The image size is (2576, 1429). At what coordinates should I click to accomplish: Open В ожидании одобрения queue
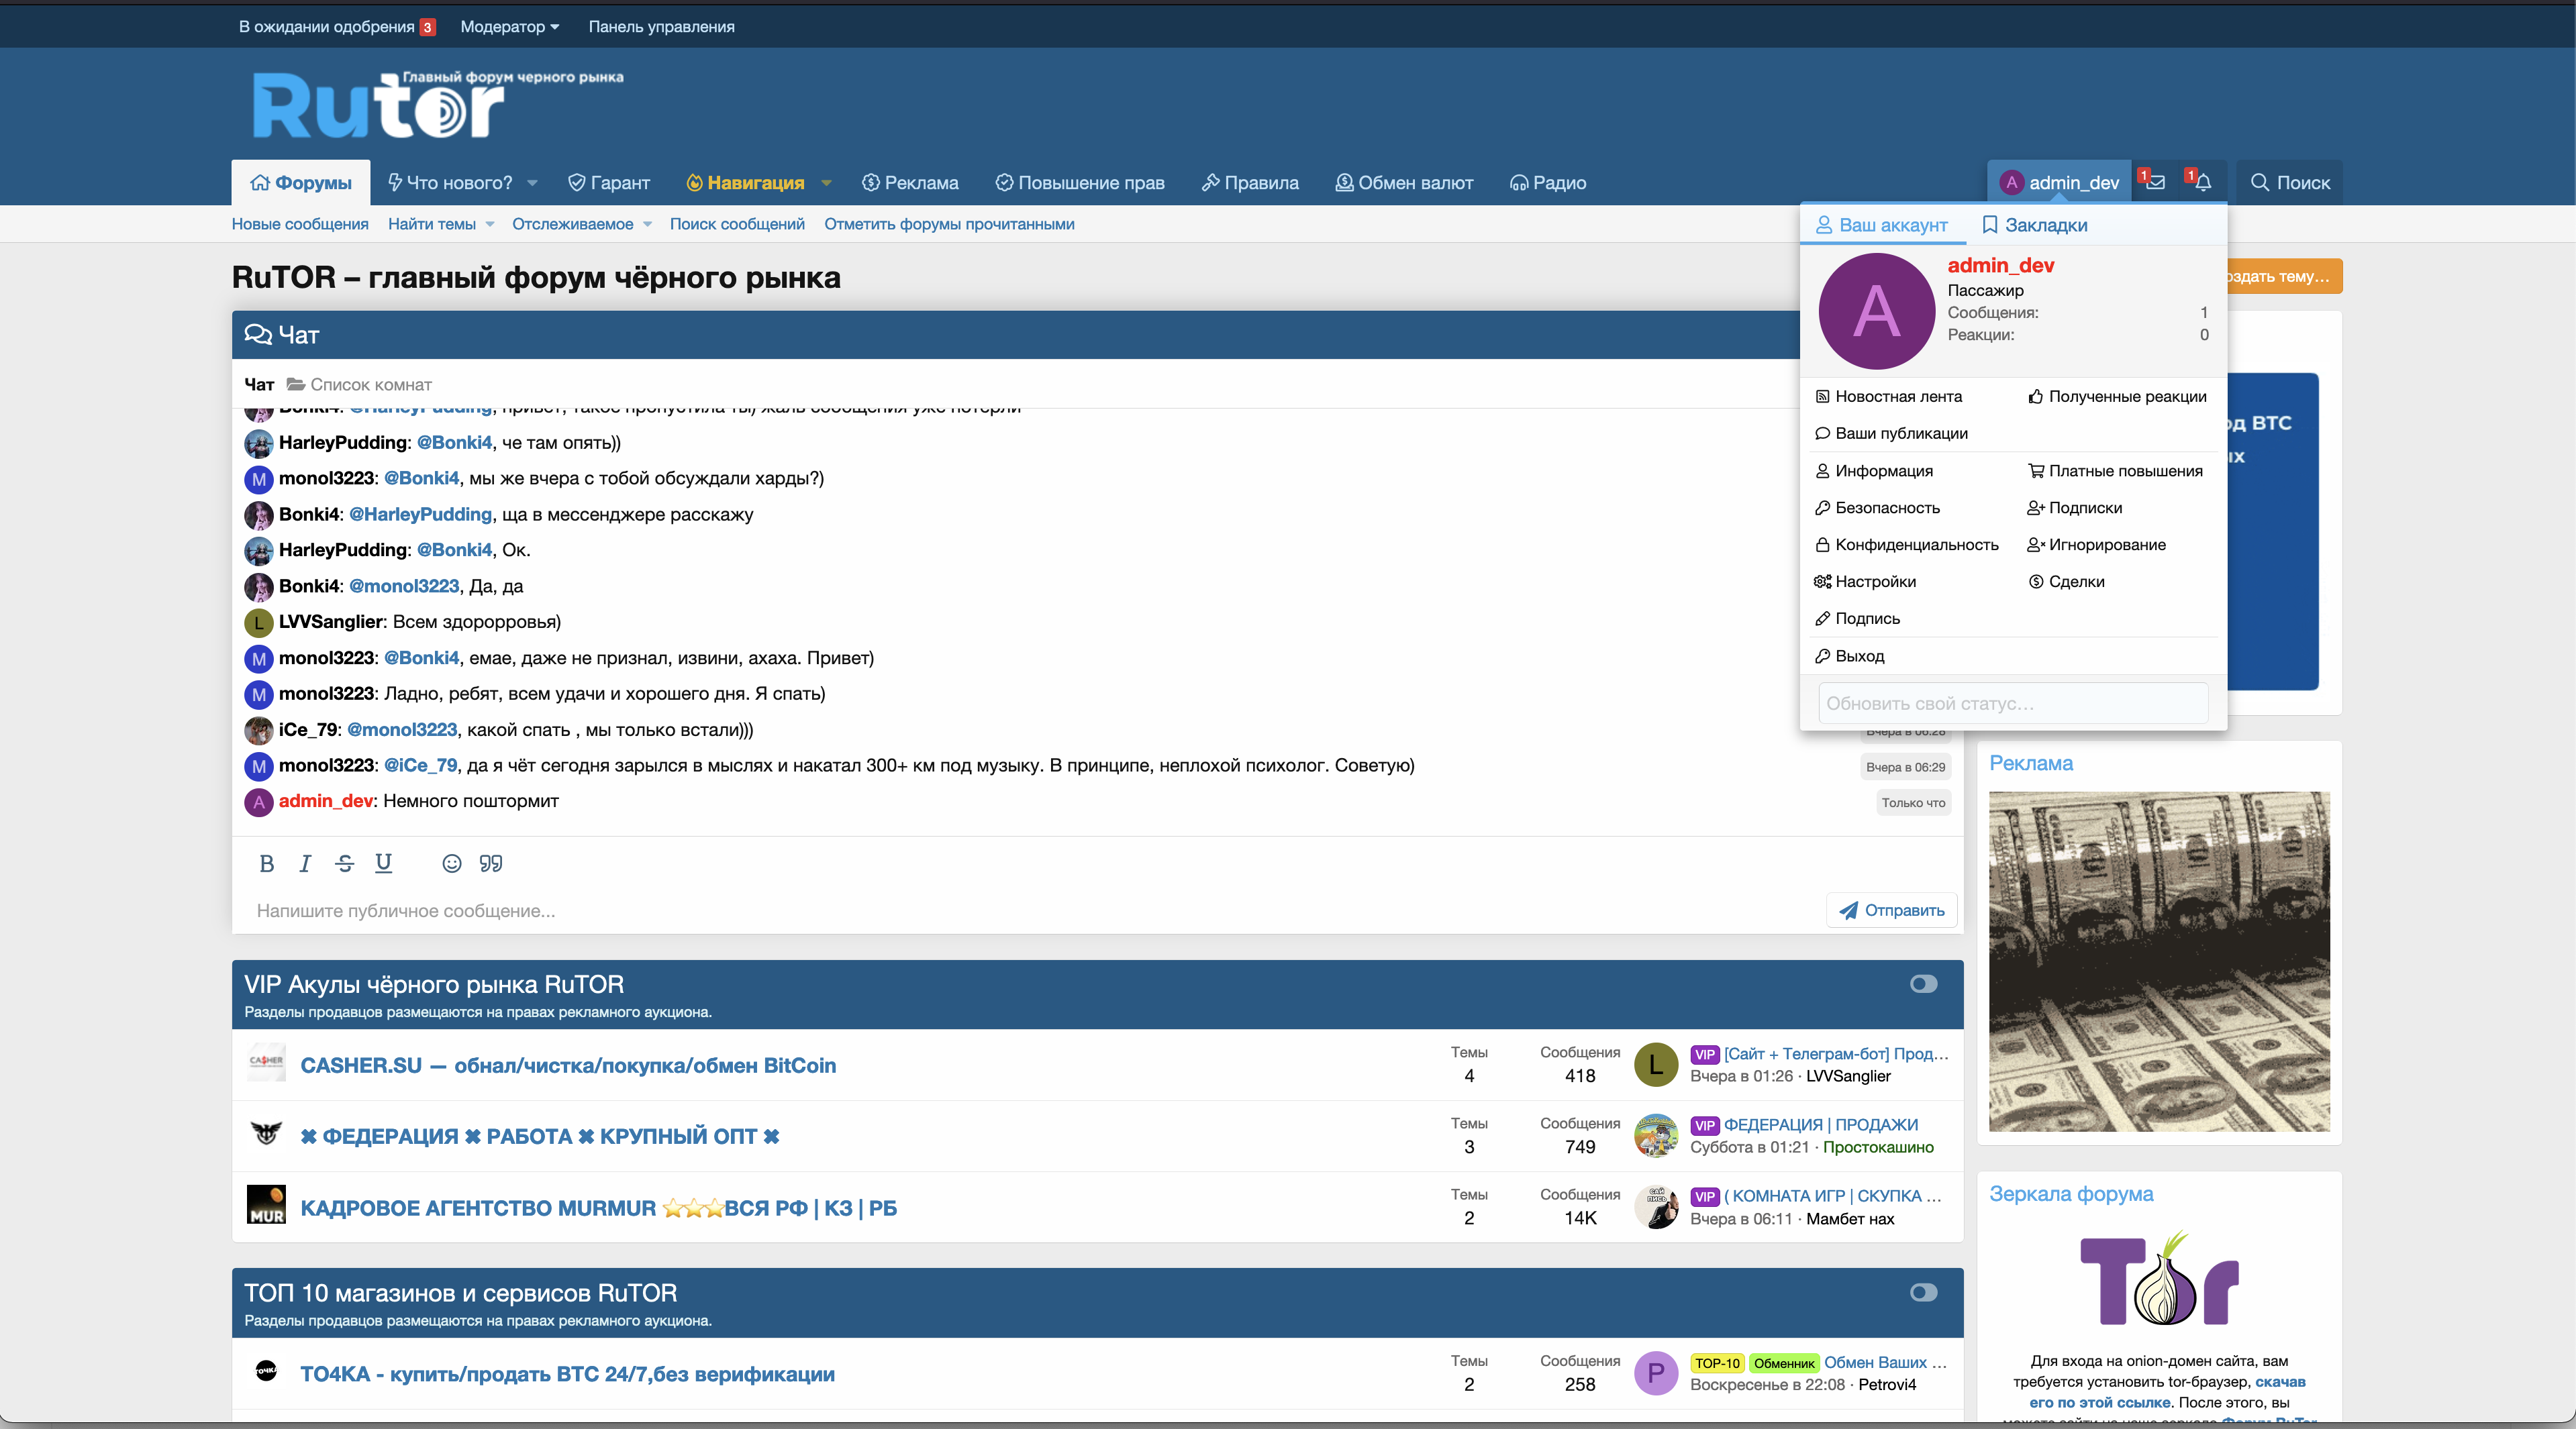point(337,27)
